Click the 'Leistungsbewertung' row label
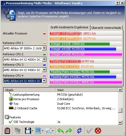 click(26, 95)
